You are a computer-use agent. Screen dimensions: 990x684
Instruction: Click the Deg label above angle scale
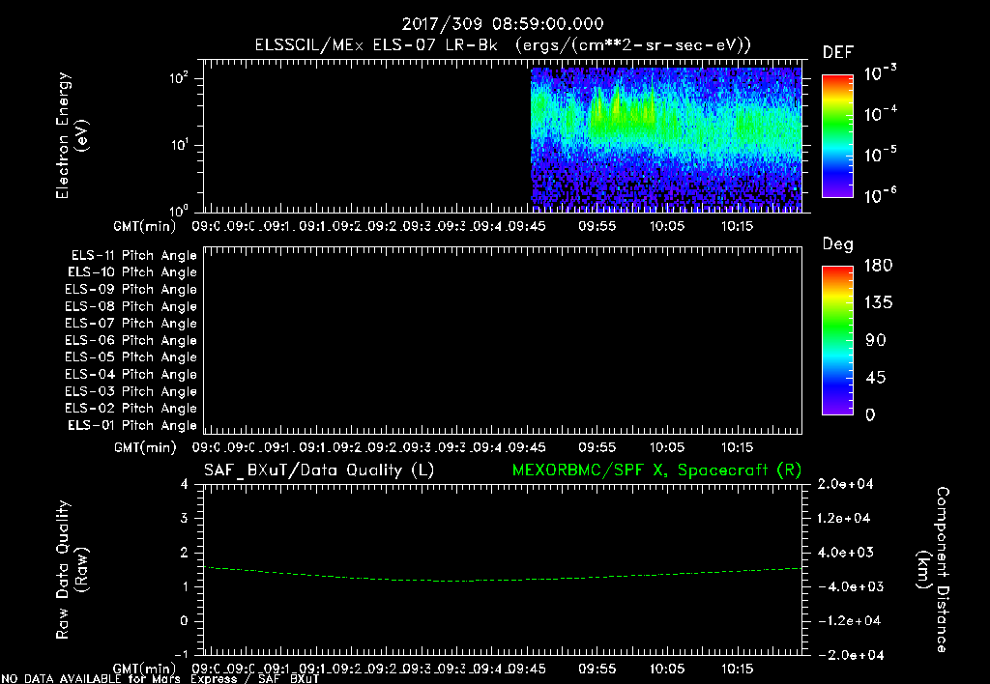tap(838, 244)
